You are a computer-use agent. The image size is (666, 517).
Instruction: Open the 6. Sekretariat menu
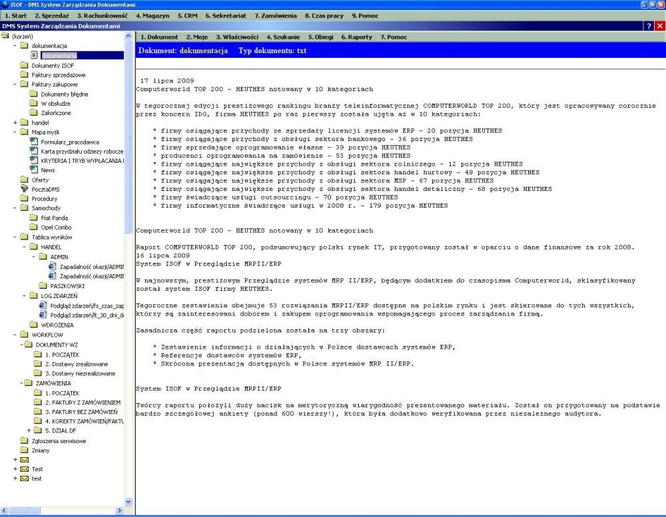pos(226,16)
